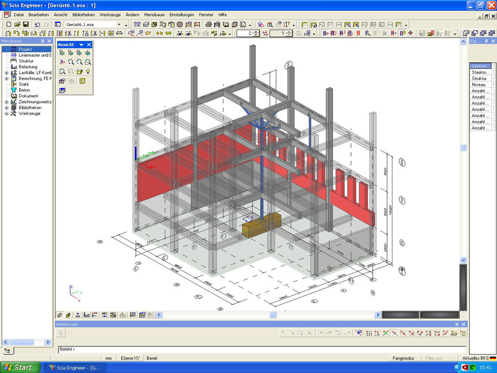Image resolution: width=497 pixels, height=373 pixels.
Task: Toggle the Eigenschaften panel pin
Action: click(486, 41)
